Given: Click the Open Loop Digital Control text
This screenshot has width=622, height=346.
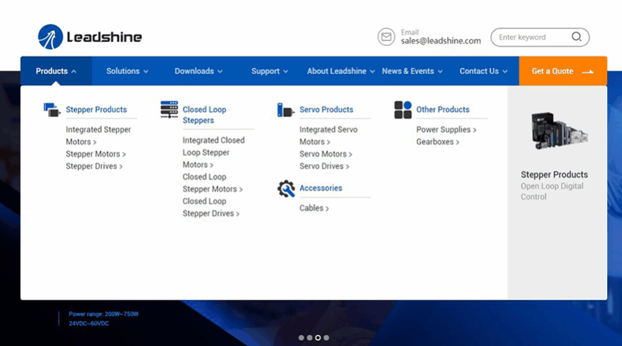Looking at the screenshot, I should click(x=552, y=191).
